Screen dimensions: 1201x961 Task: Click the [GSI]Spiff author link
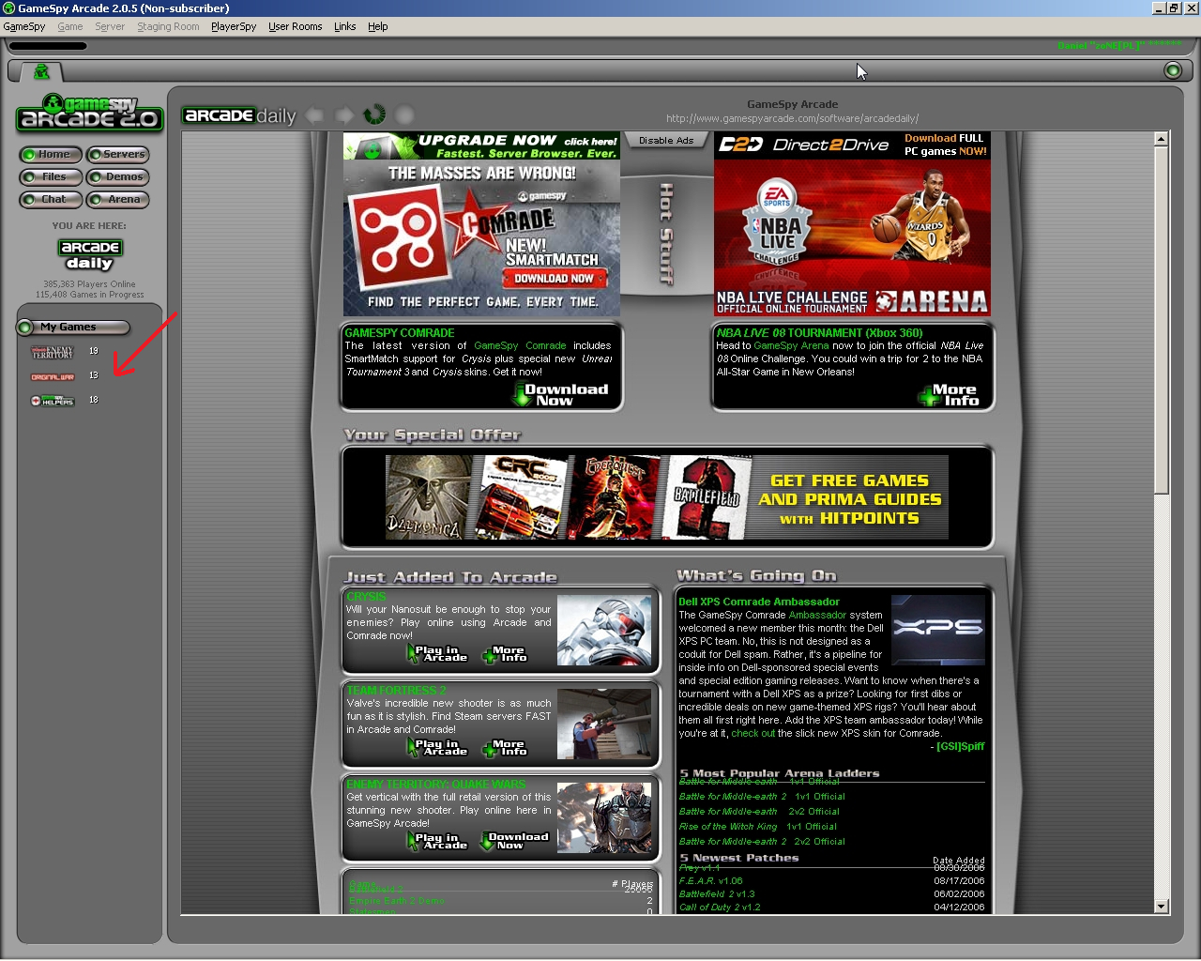click(961, 747)
